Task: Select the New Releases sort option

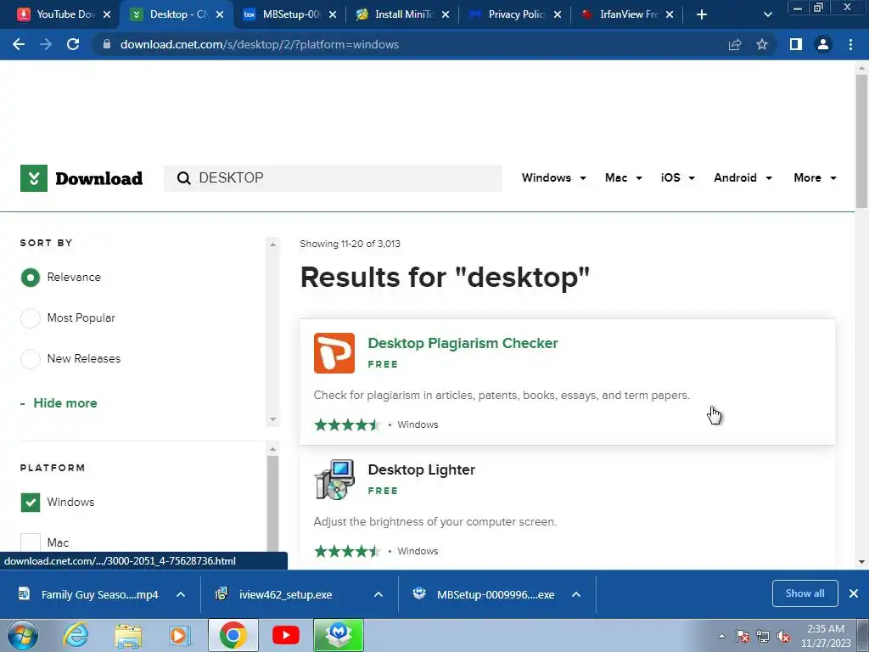Action: [x=31, y=359]
